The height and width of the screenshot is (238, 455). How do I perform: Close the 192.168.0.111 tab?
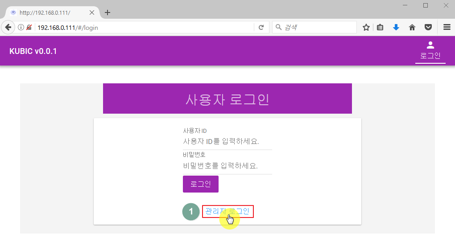click(93, 12)
